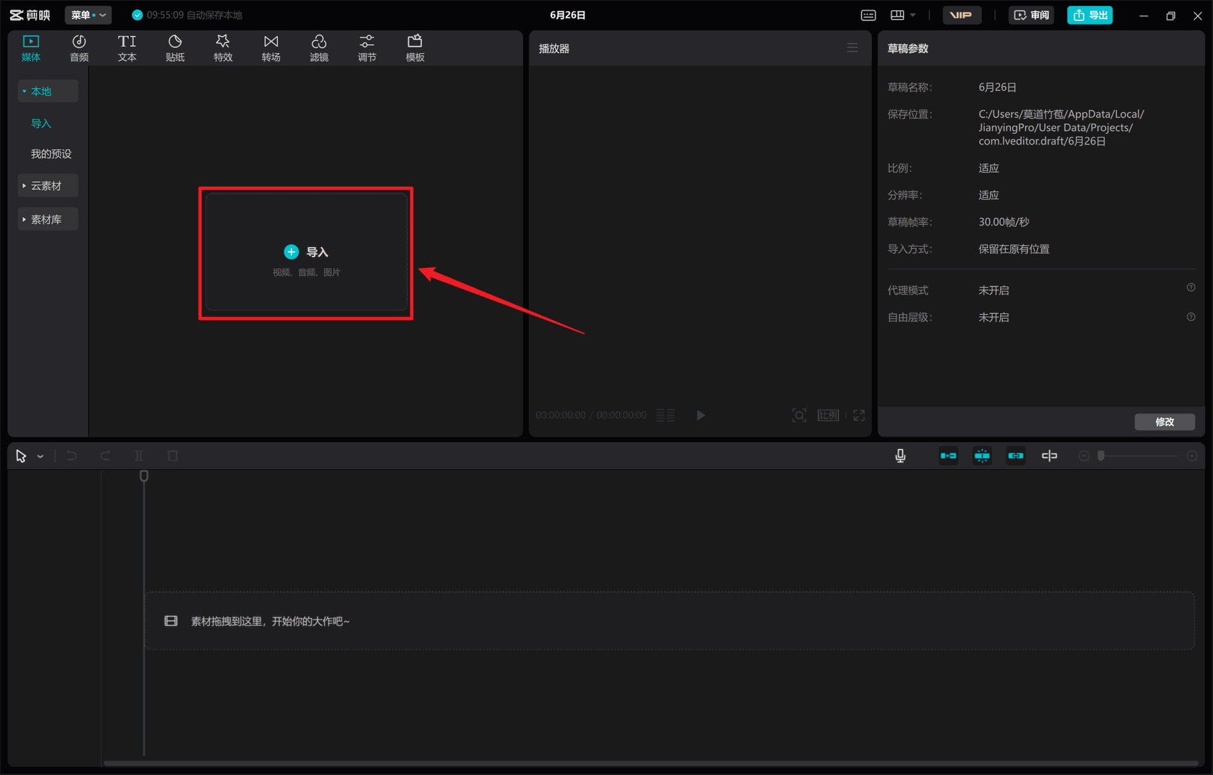The width and height of the screenshot is (1213, 775).
Task: Click the player zoom-to-fit focus icon
Action: coord(799,415)
